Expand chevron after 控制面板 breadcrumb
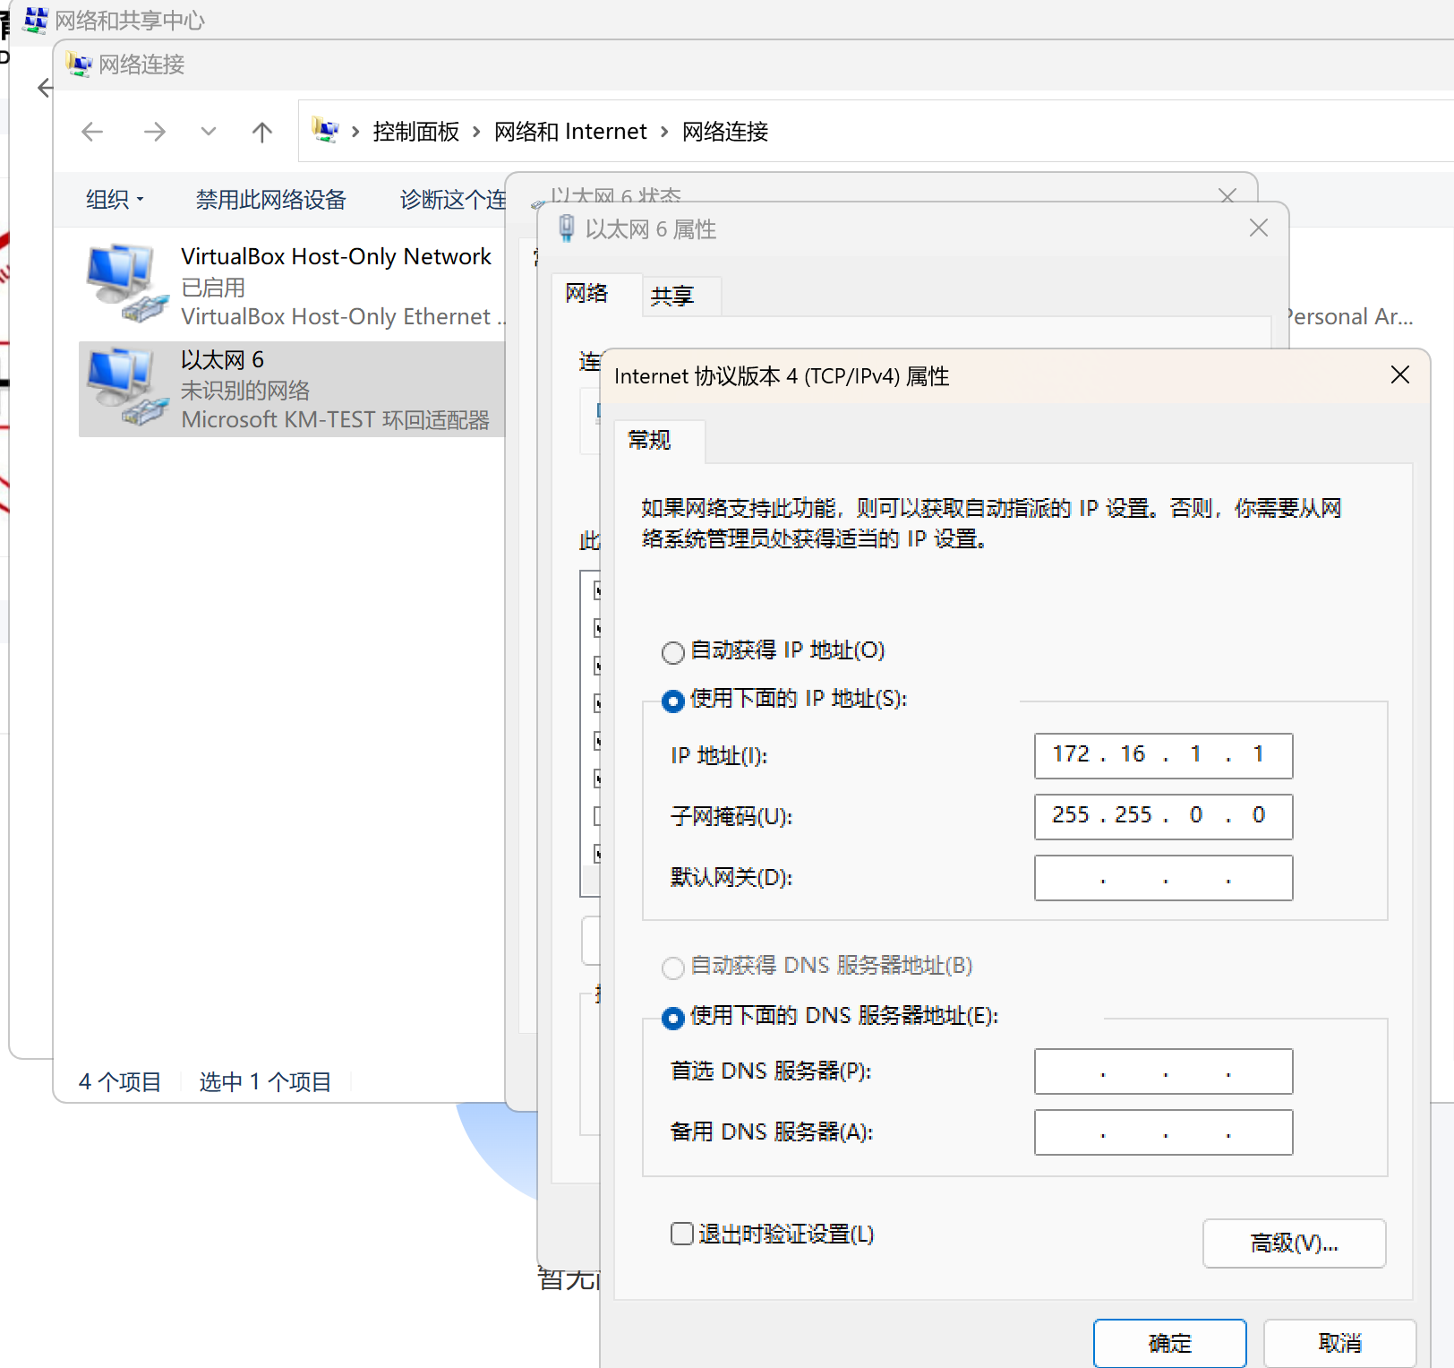The width and height of the screenshot is (1454, 1368). click(476, 133)
